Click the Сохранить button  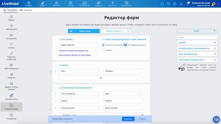tap(128, 119)
